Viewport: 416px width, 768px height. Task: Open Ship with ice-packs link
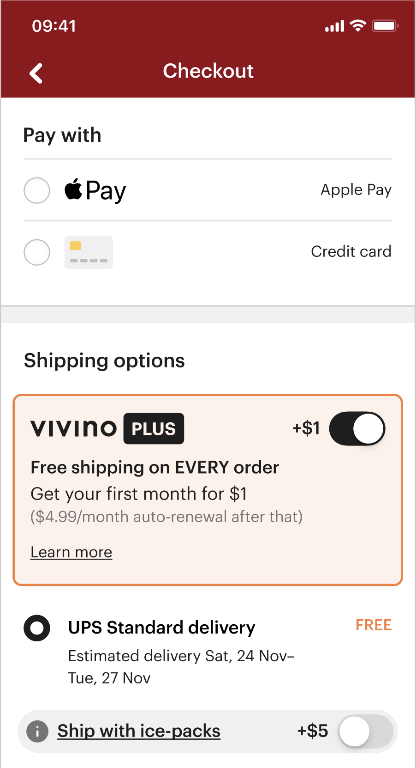(x=139, y=731)
